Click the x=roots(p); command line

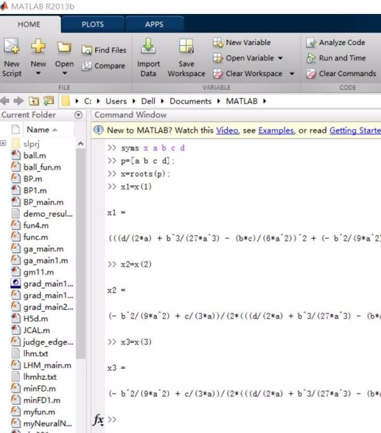[x=138, y=174]
